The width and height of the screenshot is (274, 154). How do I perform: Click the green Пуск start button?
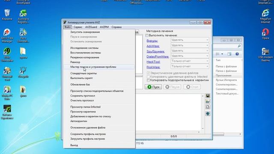click(153, 87)
